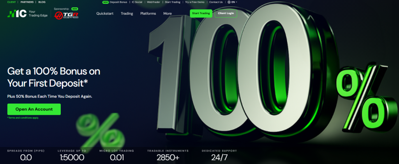Expand the EN language dropdown
This screenshot has width=399, height=164.
click(x=234, y=2)
